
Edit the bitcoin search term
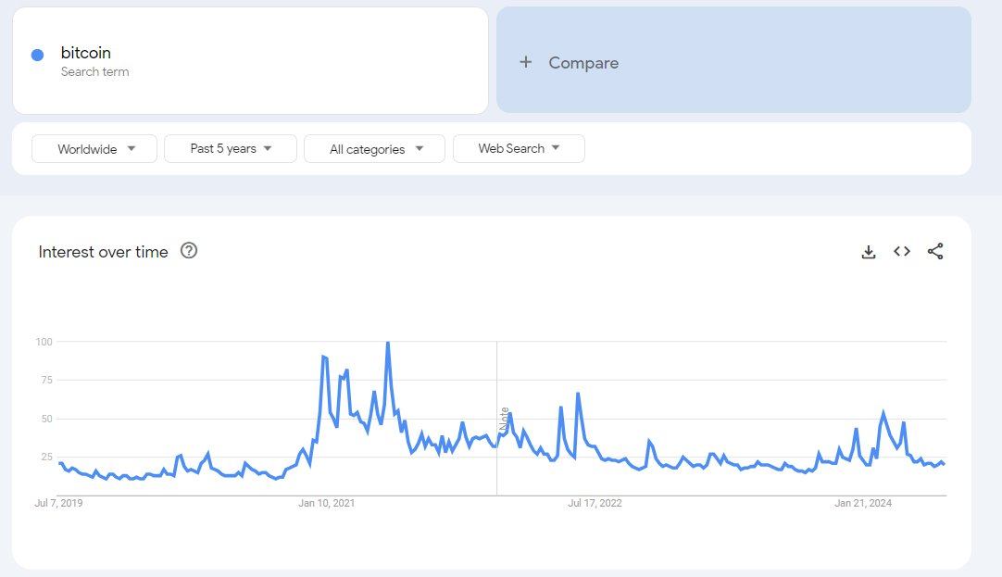(x=86, y=53)
